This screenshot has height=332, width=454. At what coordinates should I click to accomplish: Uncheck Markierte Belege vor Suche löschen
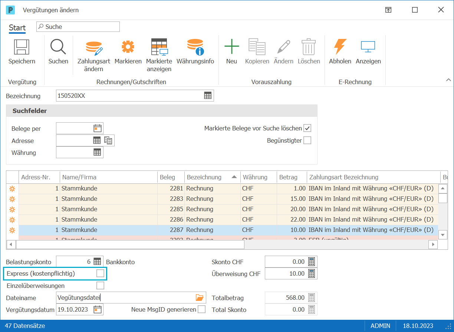click(x=307, y=128)
